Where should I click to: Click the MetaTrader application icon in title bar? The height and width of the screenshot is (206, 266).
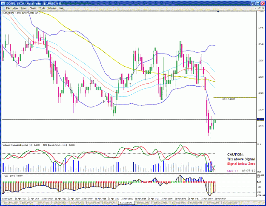click(x=3, y=3)
